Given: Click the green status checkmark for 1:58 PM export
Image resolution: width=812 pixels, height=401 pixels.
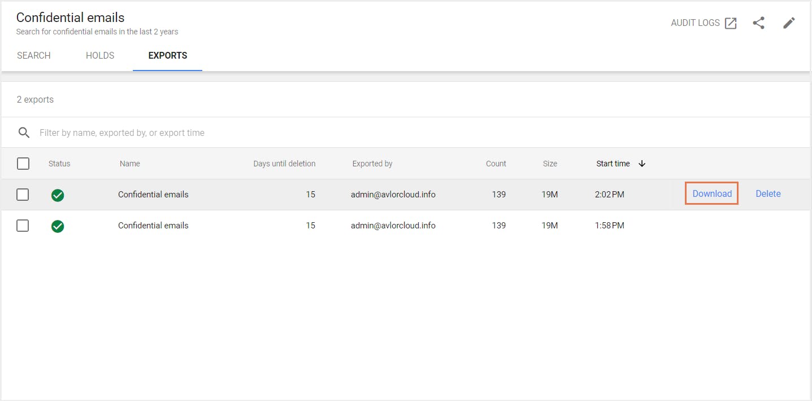Looking at the screenshot, I should (x=58, y=226).
